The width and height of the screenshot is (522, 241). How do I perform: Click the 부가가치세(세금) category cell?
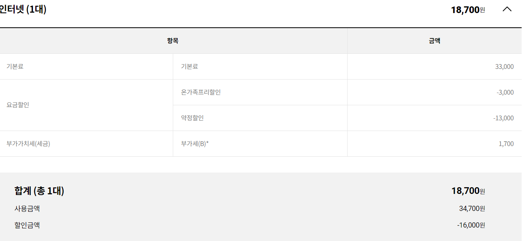[x=28, y=144]
